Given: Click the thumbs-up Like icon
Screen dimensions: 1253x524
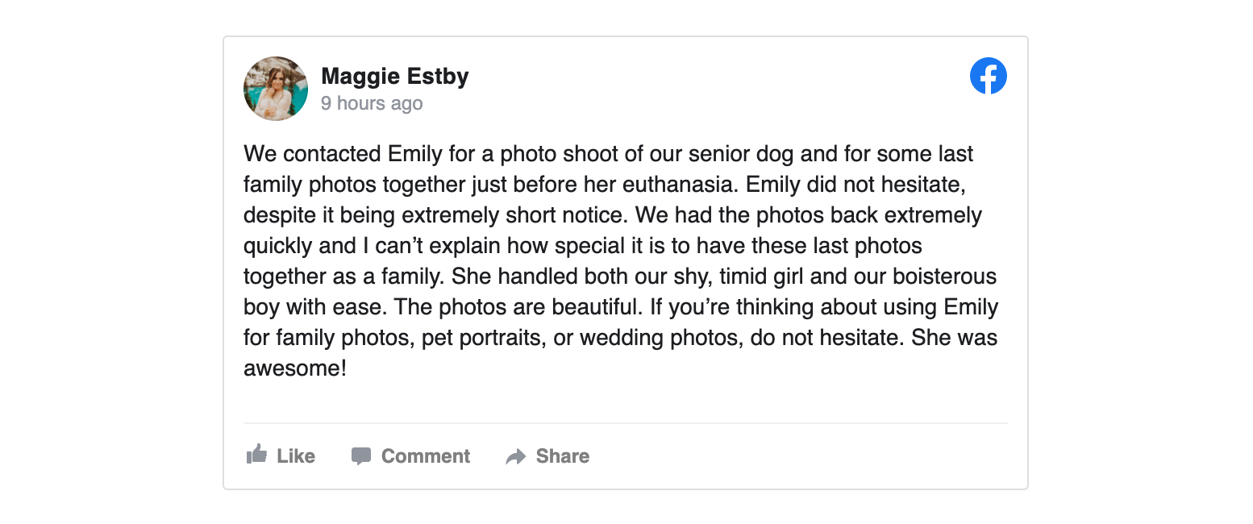Looking at the screenshot, I should point(256,455).
